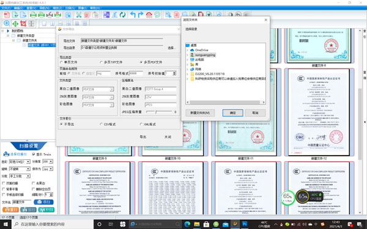Expand the D2200_V6.20.110519 folder node

coord(188,74)
